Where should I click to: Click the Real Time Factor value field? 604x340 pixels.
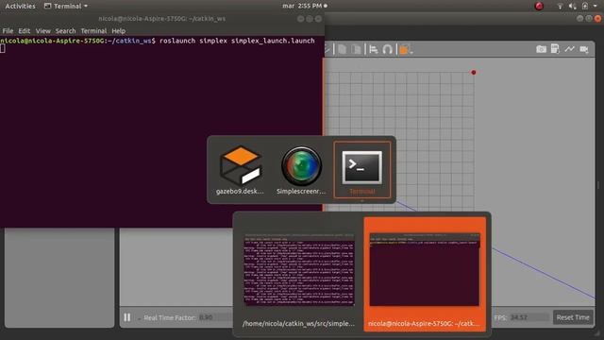pyautogui.click(x=216, y=317)
